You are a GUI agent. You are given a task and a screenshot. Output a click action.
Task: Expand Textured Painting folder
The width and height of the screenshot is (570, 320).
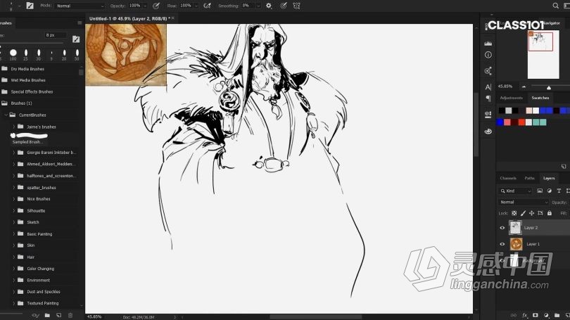[14, 303]
